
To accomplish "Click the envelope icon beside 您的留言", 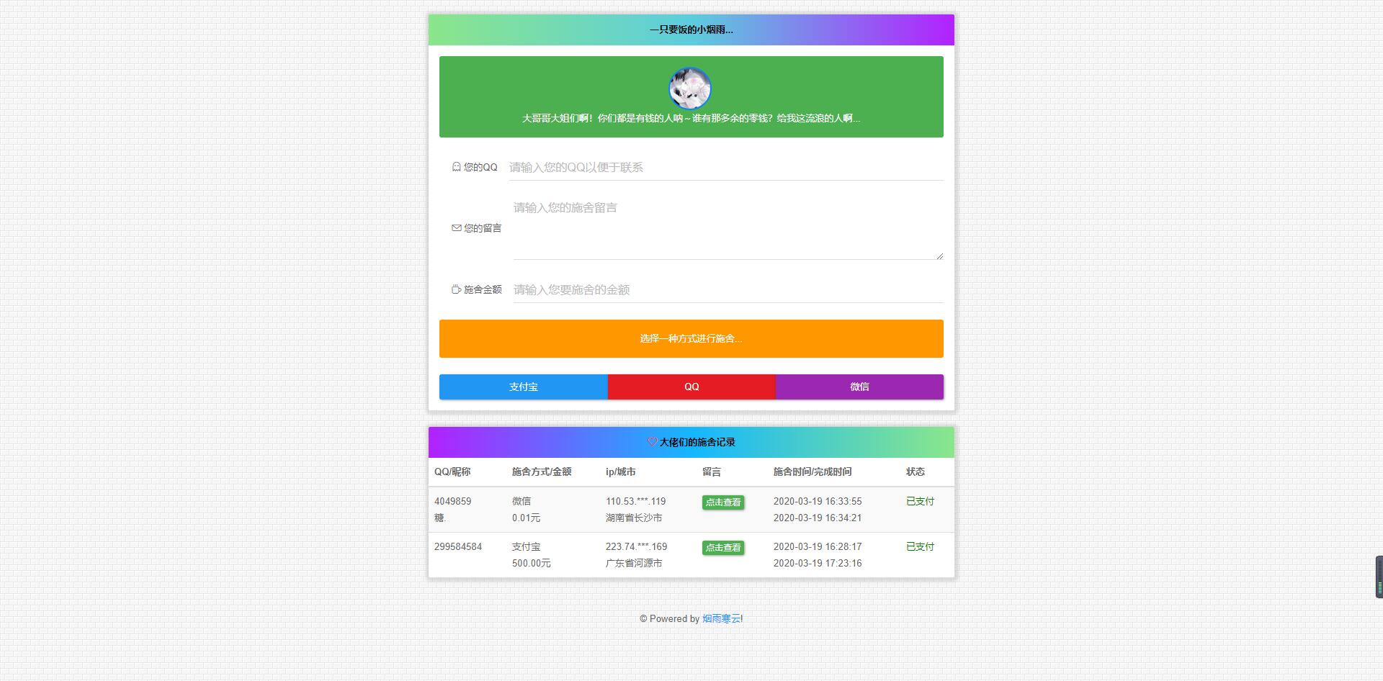I will [456, 228].
